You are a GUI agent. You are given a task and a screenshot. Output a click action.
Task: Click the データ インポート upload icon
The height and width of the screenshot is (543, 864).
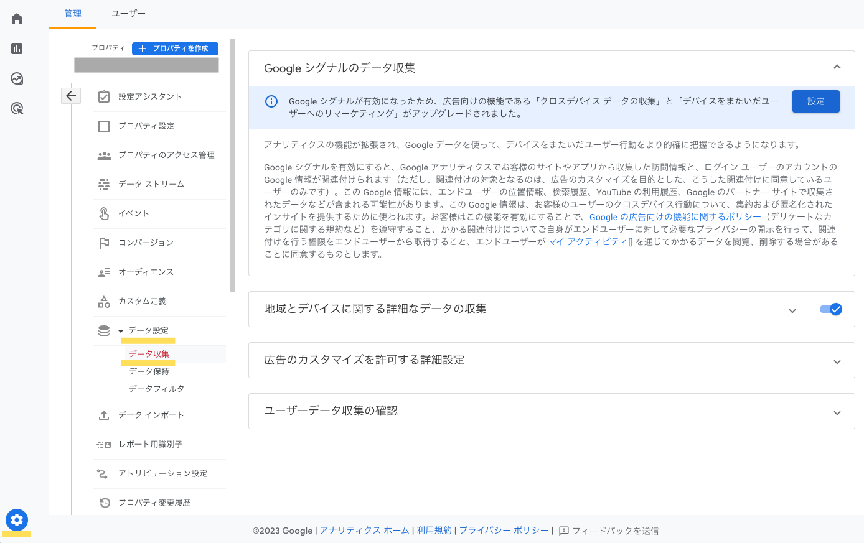pyautogui.click(x=104, y=415)
